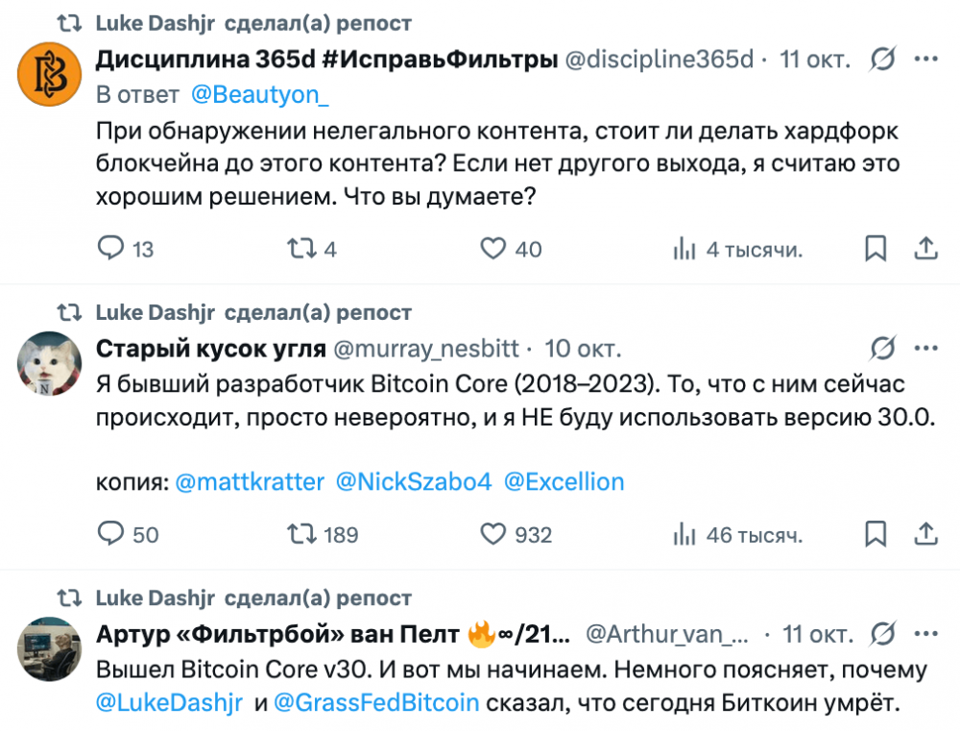Viewport: 960px width, 731px height.
Task: Like the tweet with 40 likes
Action: coord(492,250)
